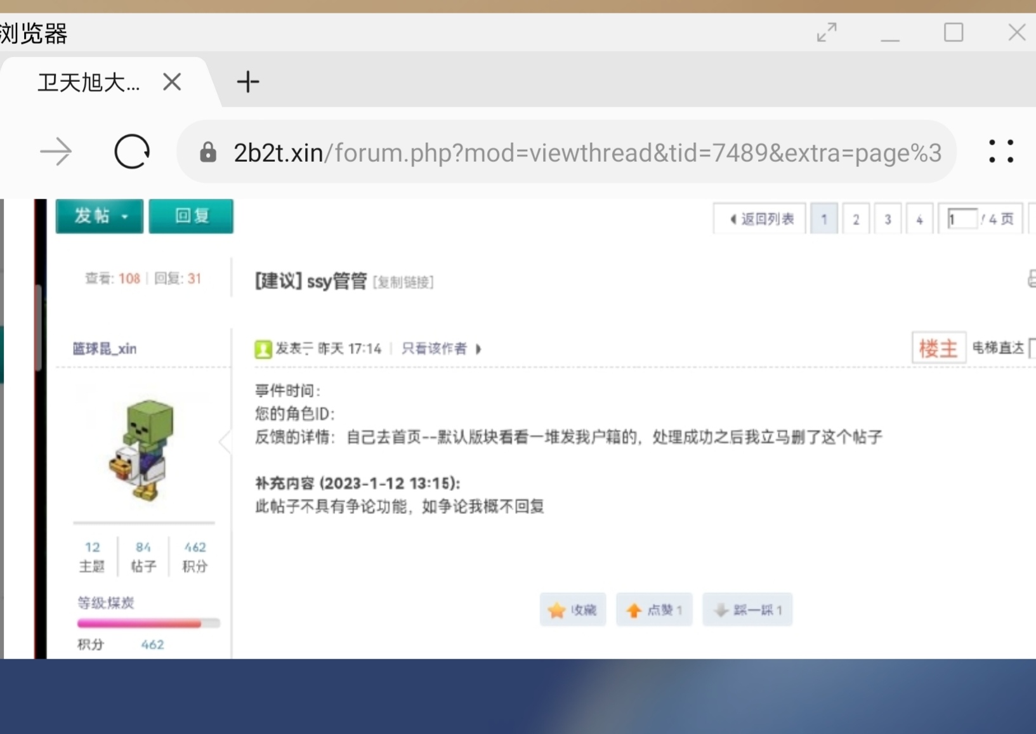Viewport: 1036px width, 734px height.
Task: Click the fullscreen arrows icon in the title bar
Action: pos(827,32)
